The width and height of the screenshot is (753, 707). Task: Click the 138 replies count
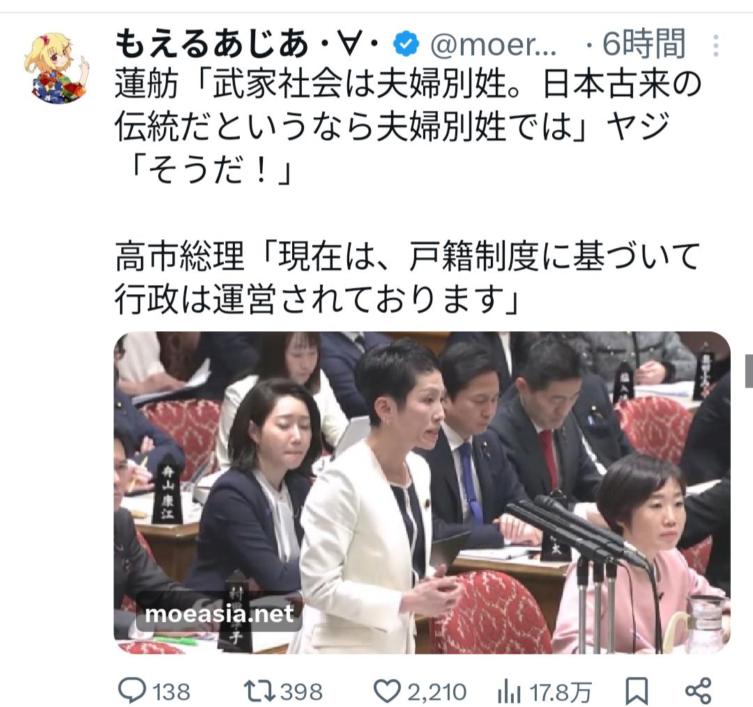click(x=172, y=692)
